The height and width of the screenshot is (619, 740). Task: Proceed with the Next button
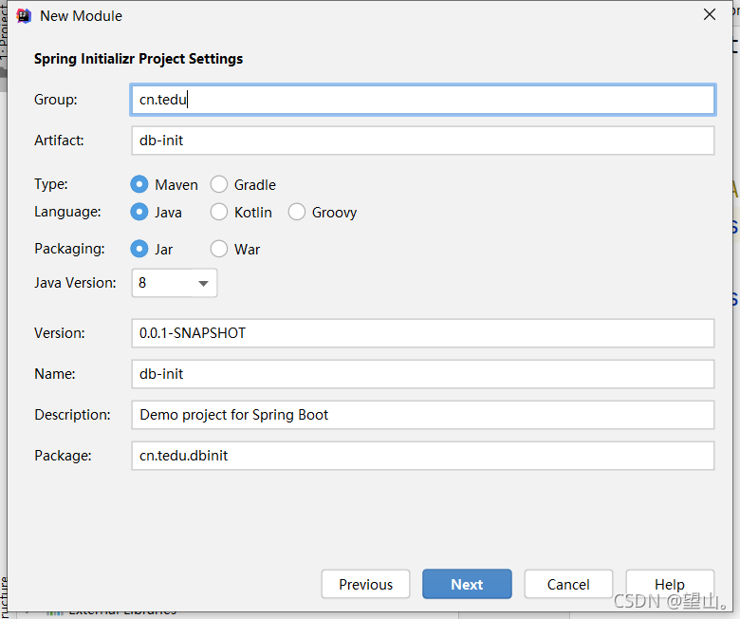click(x=467, y=584)
